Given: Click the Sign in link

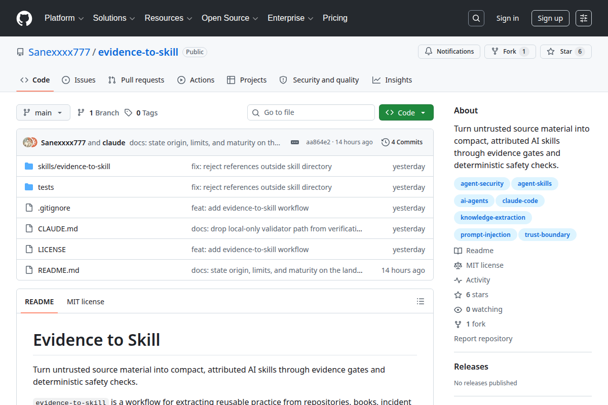Looking at the screenshot, I should 508,18.
